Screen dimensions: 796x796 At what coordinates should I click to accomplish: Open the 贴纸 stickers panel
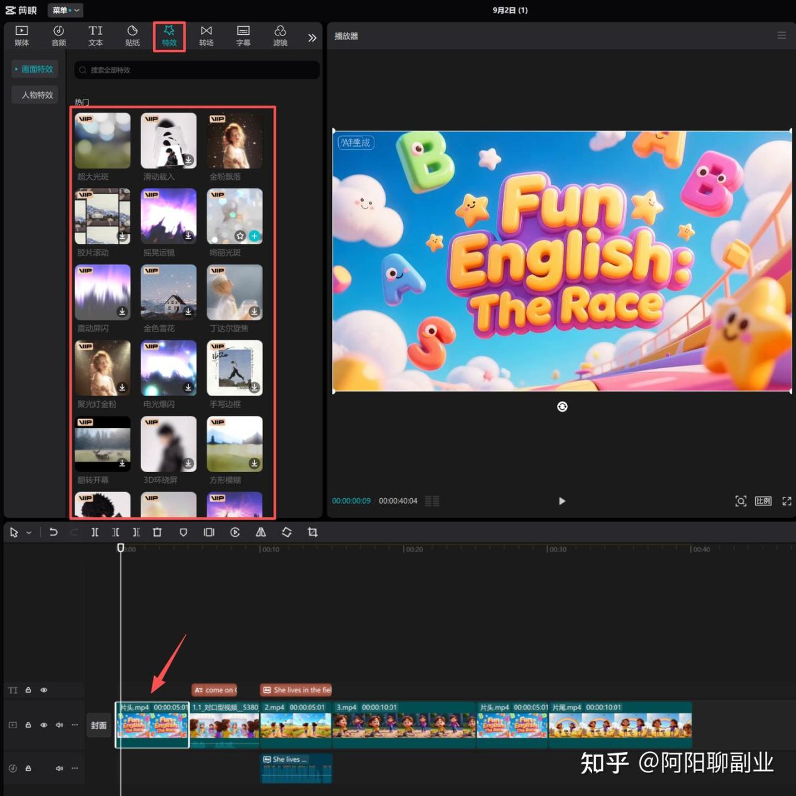[x=132, y=36]
